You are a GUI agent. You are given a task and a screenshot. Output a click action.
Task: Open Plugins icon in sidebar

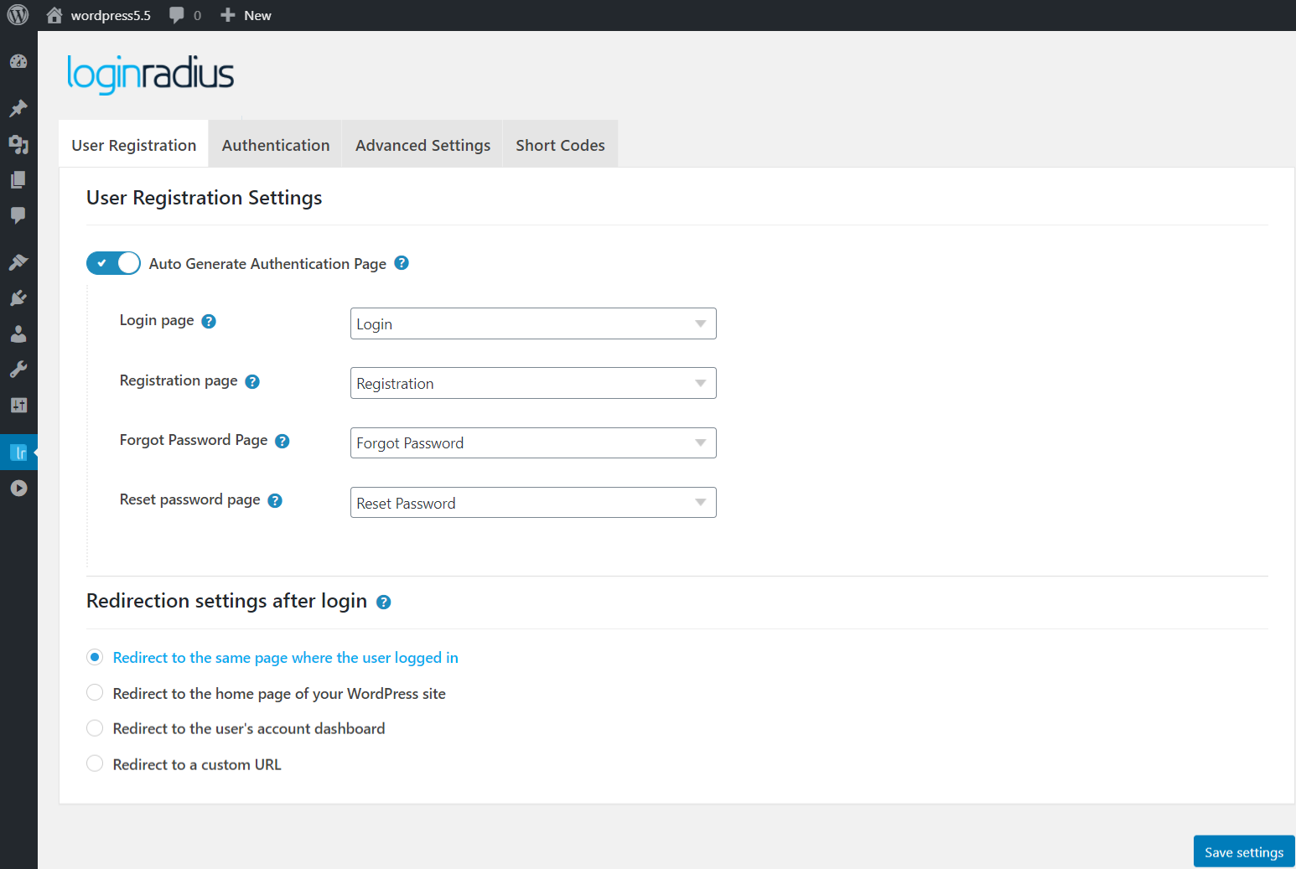coord(18,298)
